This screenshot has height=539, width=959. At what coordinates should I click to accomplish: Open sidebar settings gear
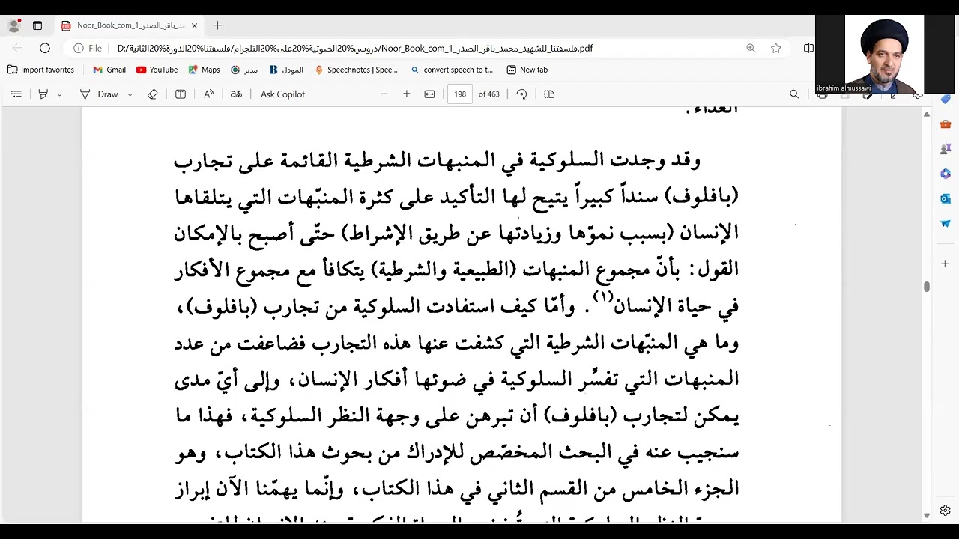pos(946,511)
